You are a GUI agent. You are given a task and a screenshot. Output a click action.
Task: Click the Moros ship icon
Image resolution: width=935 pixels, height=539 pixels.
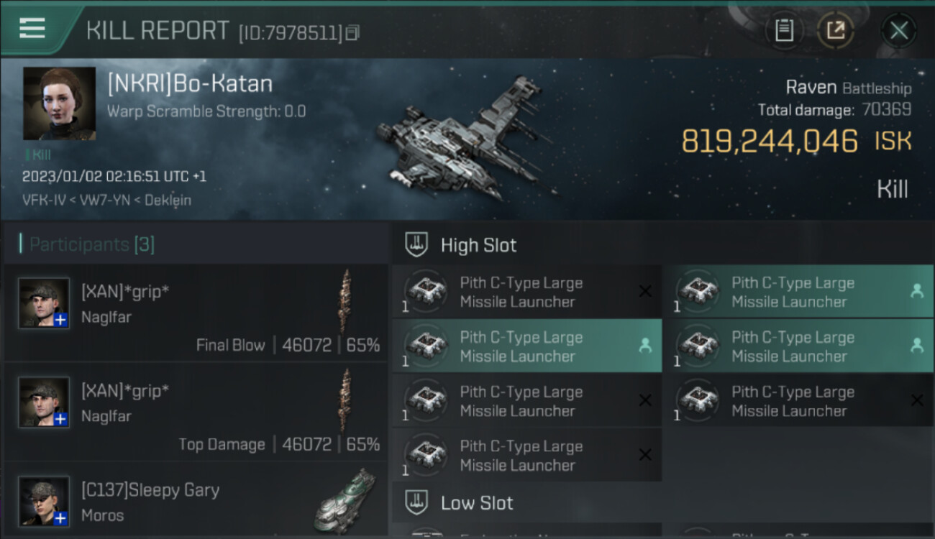point(345,499)
